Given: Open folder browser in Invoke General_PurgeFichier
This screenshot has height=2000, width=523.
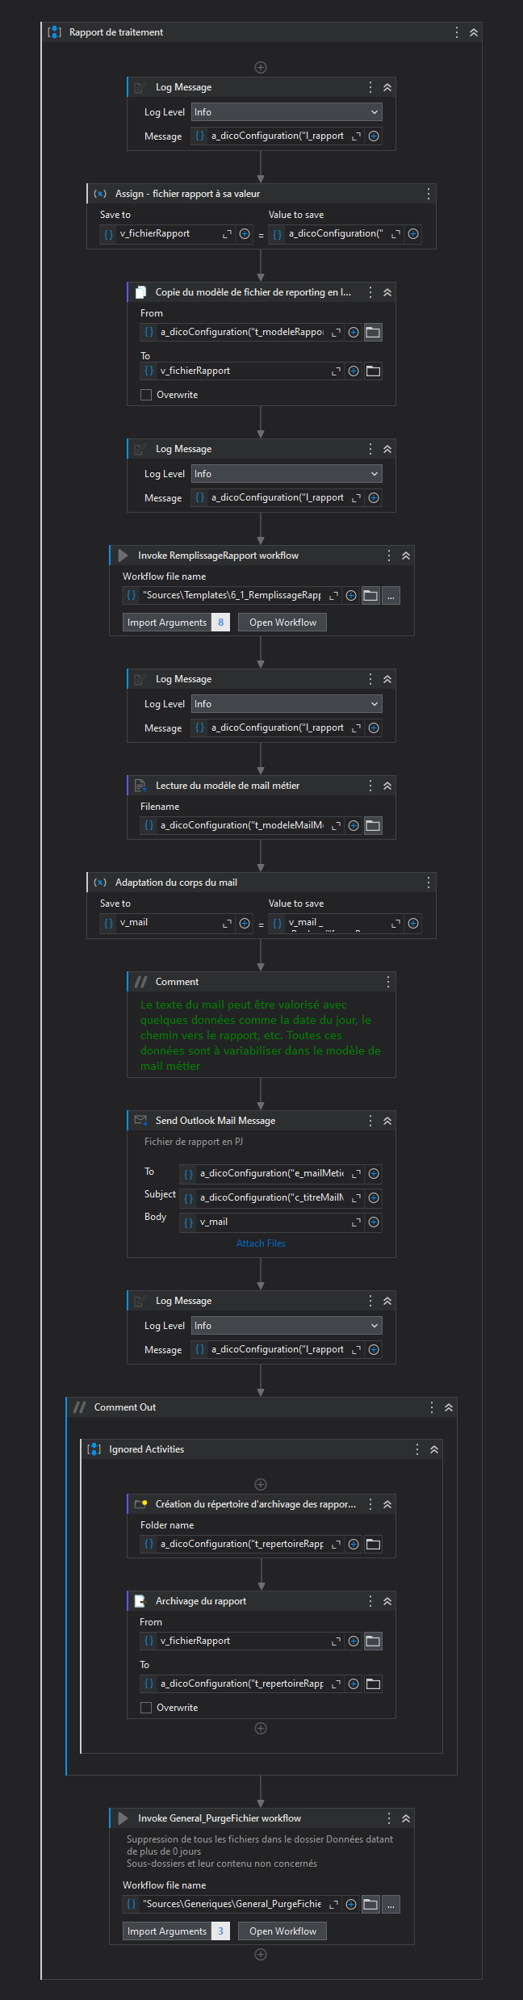Looking at the screenshot, I should (x=370, y=1904).
